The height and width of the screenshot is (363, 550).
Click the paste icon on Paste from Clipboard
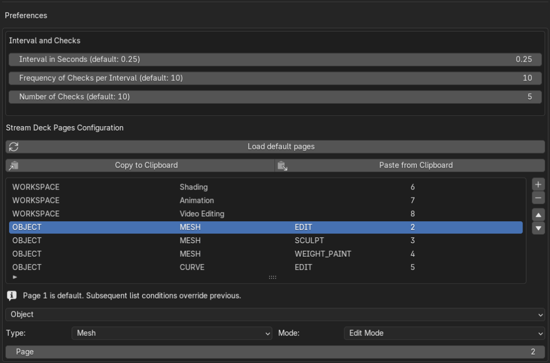pyautogui.click(x=282, y=165)
